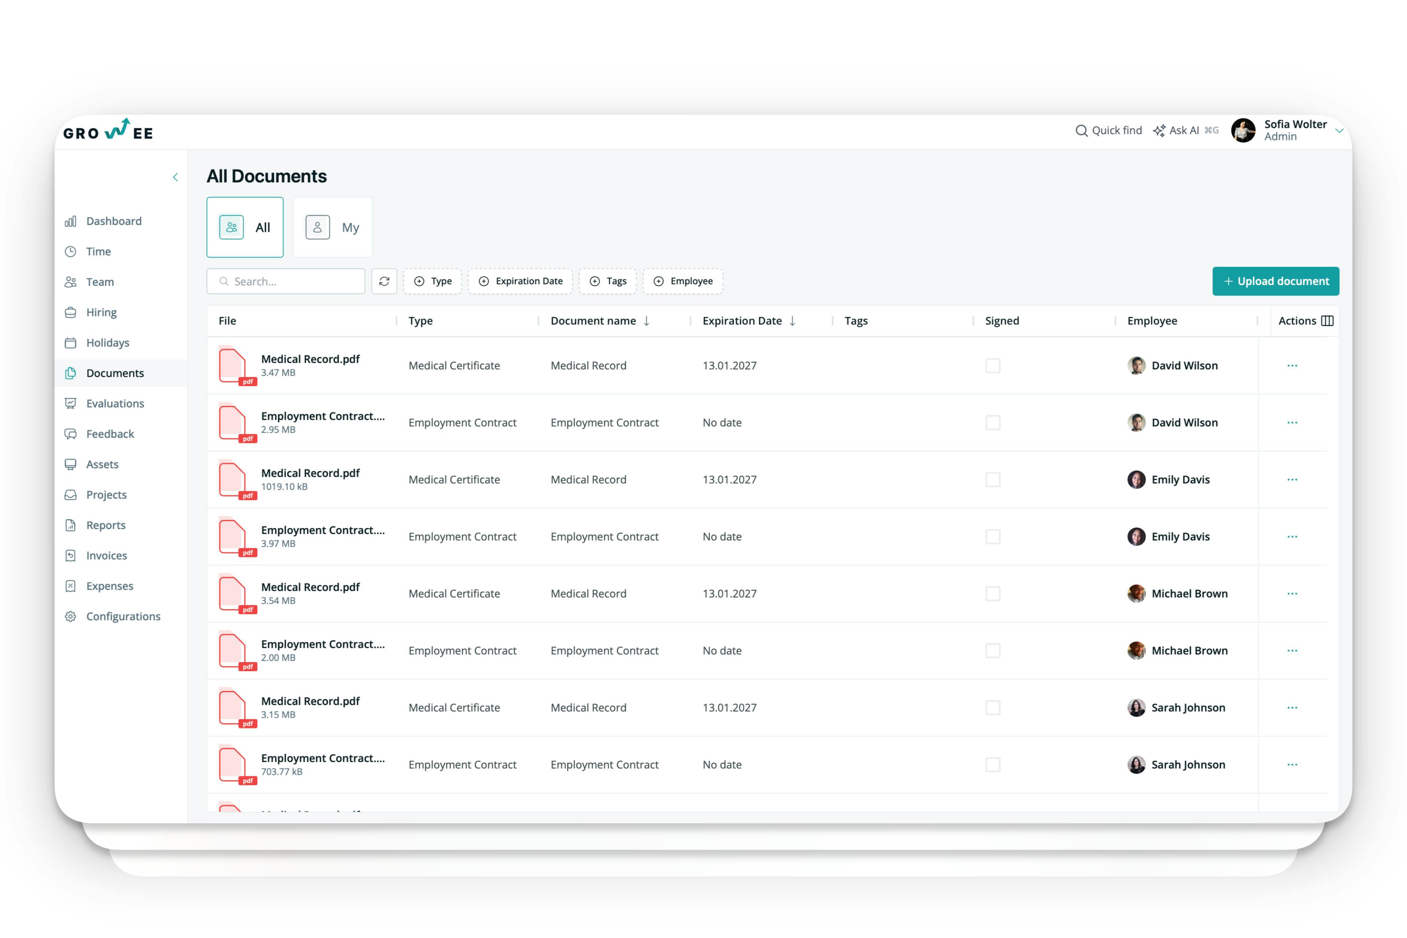Open the Holidays calendar icon

(x=71, y=342)
